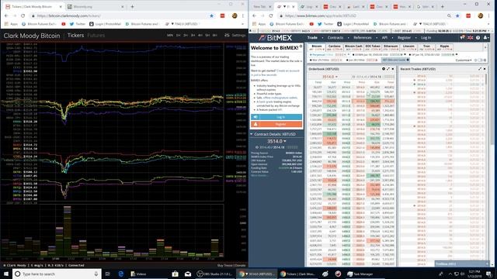Image resolution: width=497 pixels, height=279 pixels.
Task: Open the BitMEX user account icon
Action: pos(485,38)
